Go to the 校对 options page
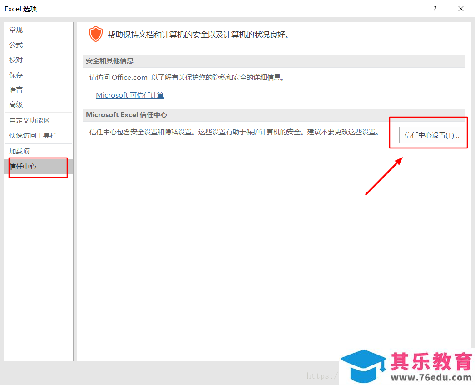 39,59
